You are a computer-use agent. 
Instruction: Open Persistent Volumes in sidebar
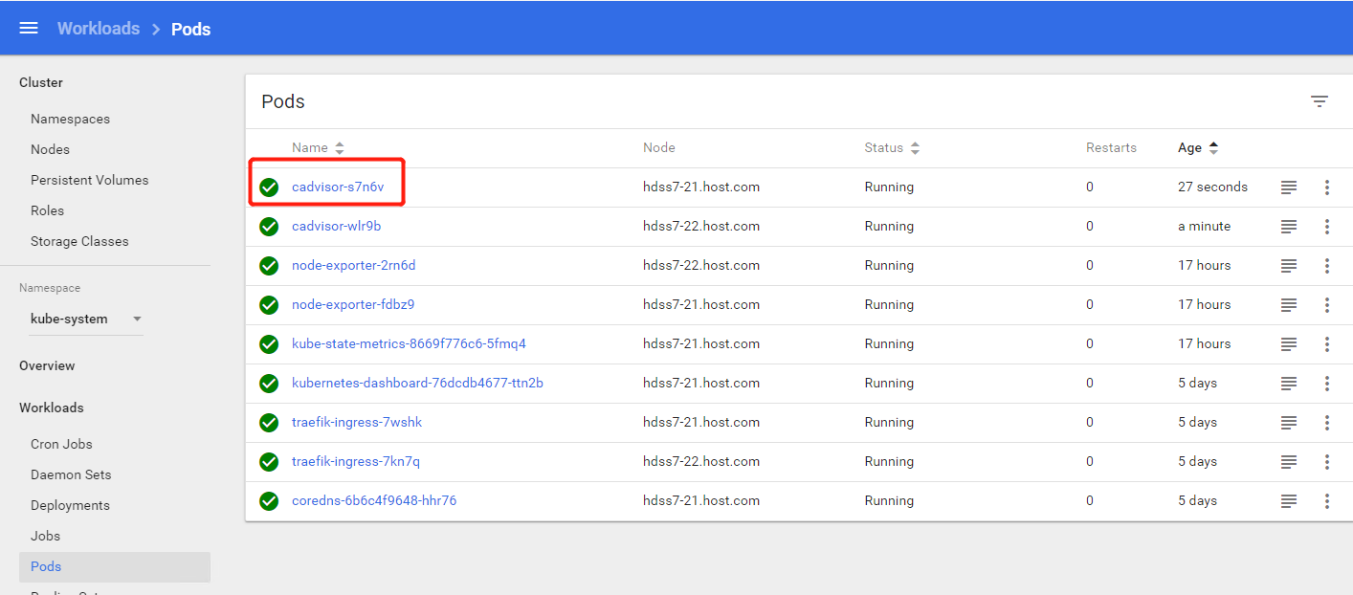[x=89, y=180]
